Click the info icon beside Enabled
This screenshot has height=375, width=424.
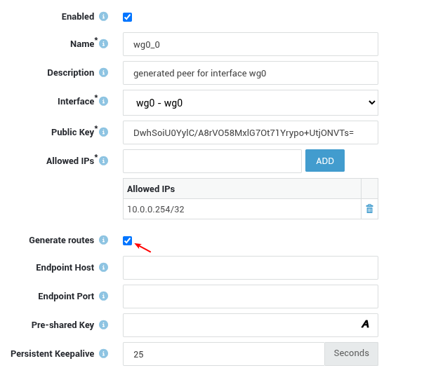tap(104, 16)
